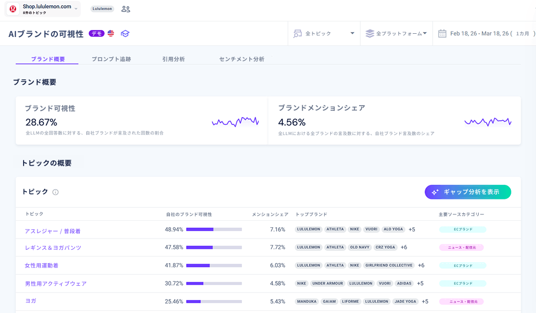Expand +6 brands in 女性用運動着 row
This screenshot has width=536, height=313.
421,265
